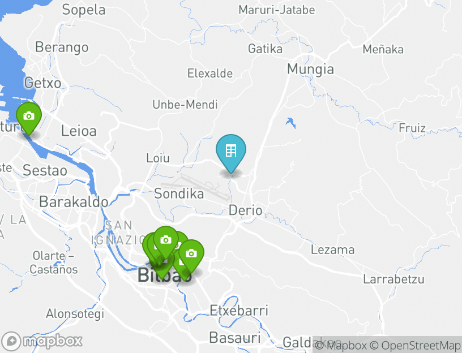The height and width of the screenshot is (353, 462).
Task: Click the Getxo label by the coast
Action: [42, 83]
